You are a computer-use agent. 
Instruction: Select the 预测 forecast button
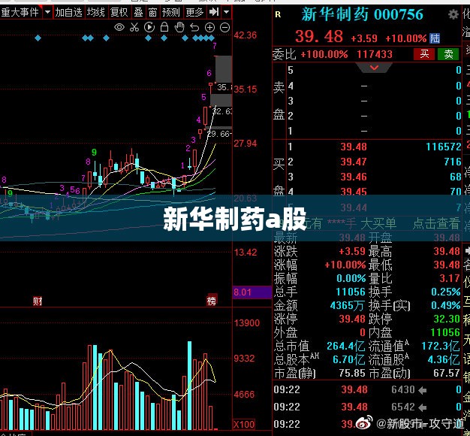pyautogui.click(x=171, y=12)
